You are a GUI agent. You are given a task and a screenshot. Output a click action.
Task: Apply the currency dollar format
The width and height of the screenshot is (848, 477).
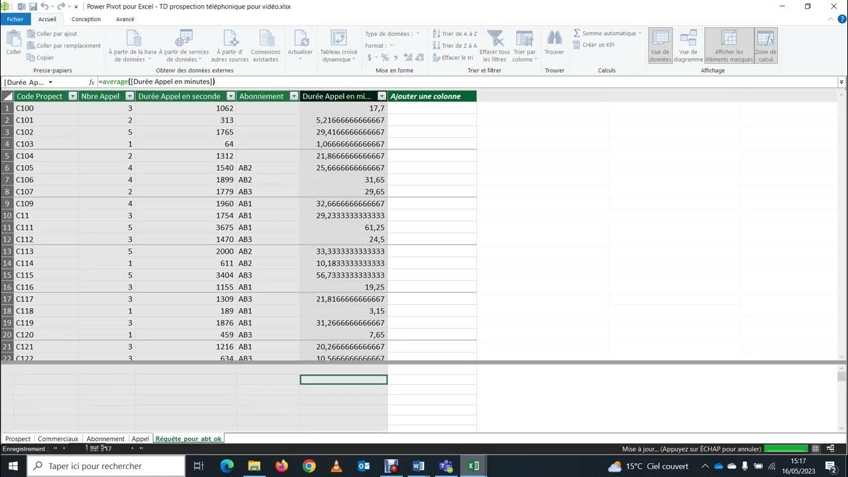click(x=371, y=58)
